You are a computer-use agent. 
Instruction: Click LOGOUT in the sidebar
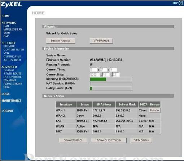click(x=8, y=111)
